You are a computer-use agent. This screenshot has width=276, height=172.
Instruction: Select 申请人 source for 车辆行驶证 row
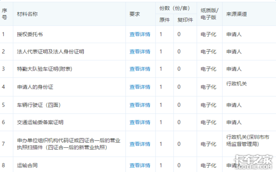[x=234, y=105]
